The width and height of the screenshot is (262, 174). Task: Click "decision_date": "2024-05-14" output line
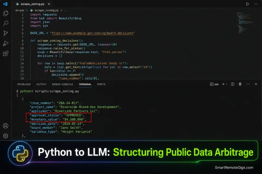click(57, 124)
